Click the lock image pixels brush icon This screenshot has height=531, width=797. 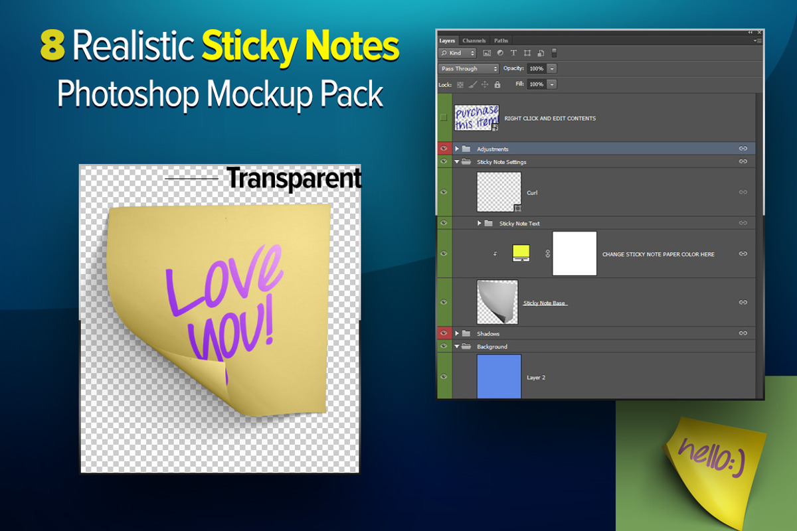472,85
